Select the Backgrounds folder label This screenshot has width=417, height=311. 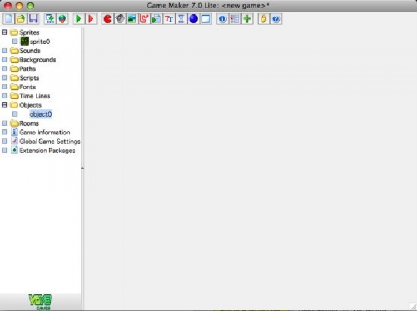pyautogui.click(x=38, y=59)
